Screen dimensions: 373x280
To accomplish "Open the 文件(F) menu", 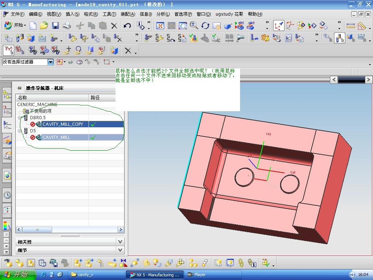I will point(17,14).
